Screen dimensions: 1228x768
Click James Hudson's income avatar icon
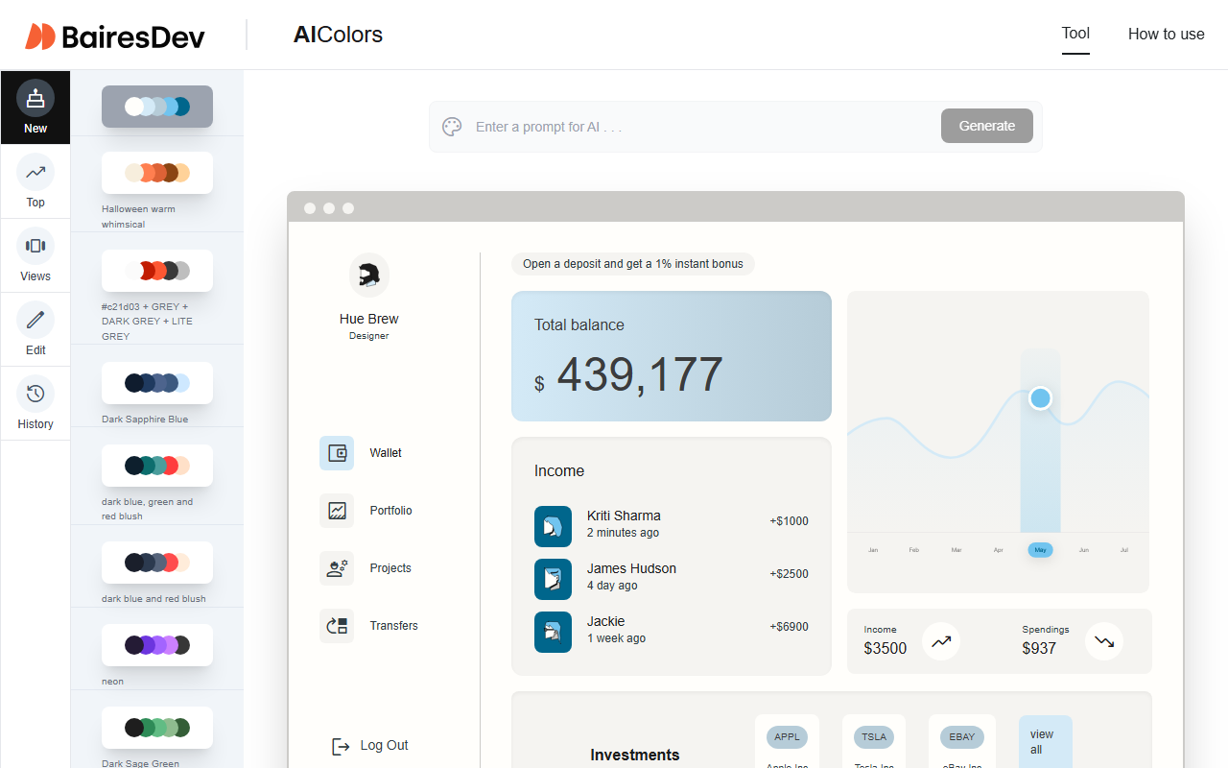pyautogui.click(x=553, y=579)
